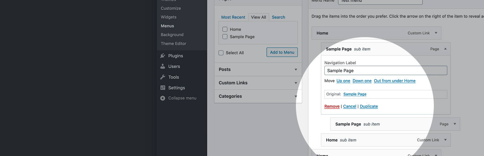Image resolution: width=484 pixels, height=156 pixels.
Task: Switch to the Most Recent tab
Action: pos(233,17)
